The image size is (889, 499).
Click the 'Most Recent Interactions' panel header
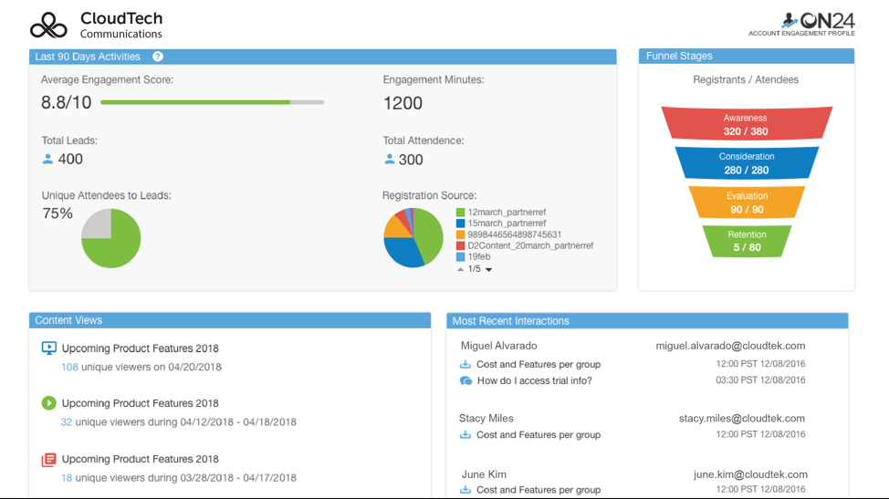[x=647, y=320]
